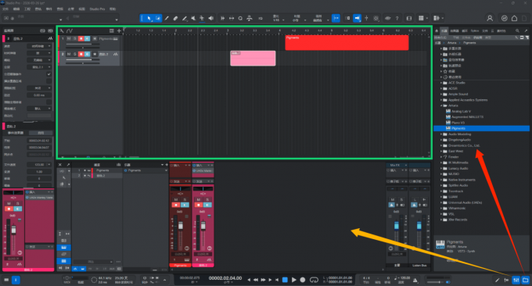Open the Studio Pro menu
Viewport: 532px width, 286px height.
click(x=97, y=9)
